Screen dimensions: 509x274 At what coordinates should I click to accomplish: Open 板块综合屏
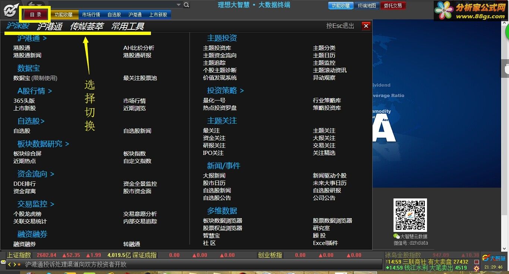pyautogui.click(x=27, y=154)
